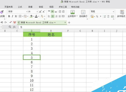The height and width of the screenshot is (92, 126).
Task: Click the 合并居中 merge and center icon
Action: click(73, 12)
